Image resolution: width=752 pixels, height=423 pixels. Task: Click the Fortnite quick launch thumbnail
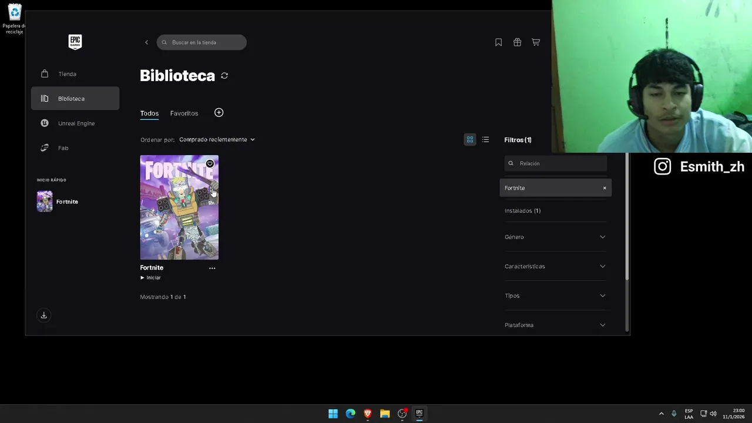point(45,202)
